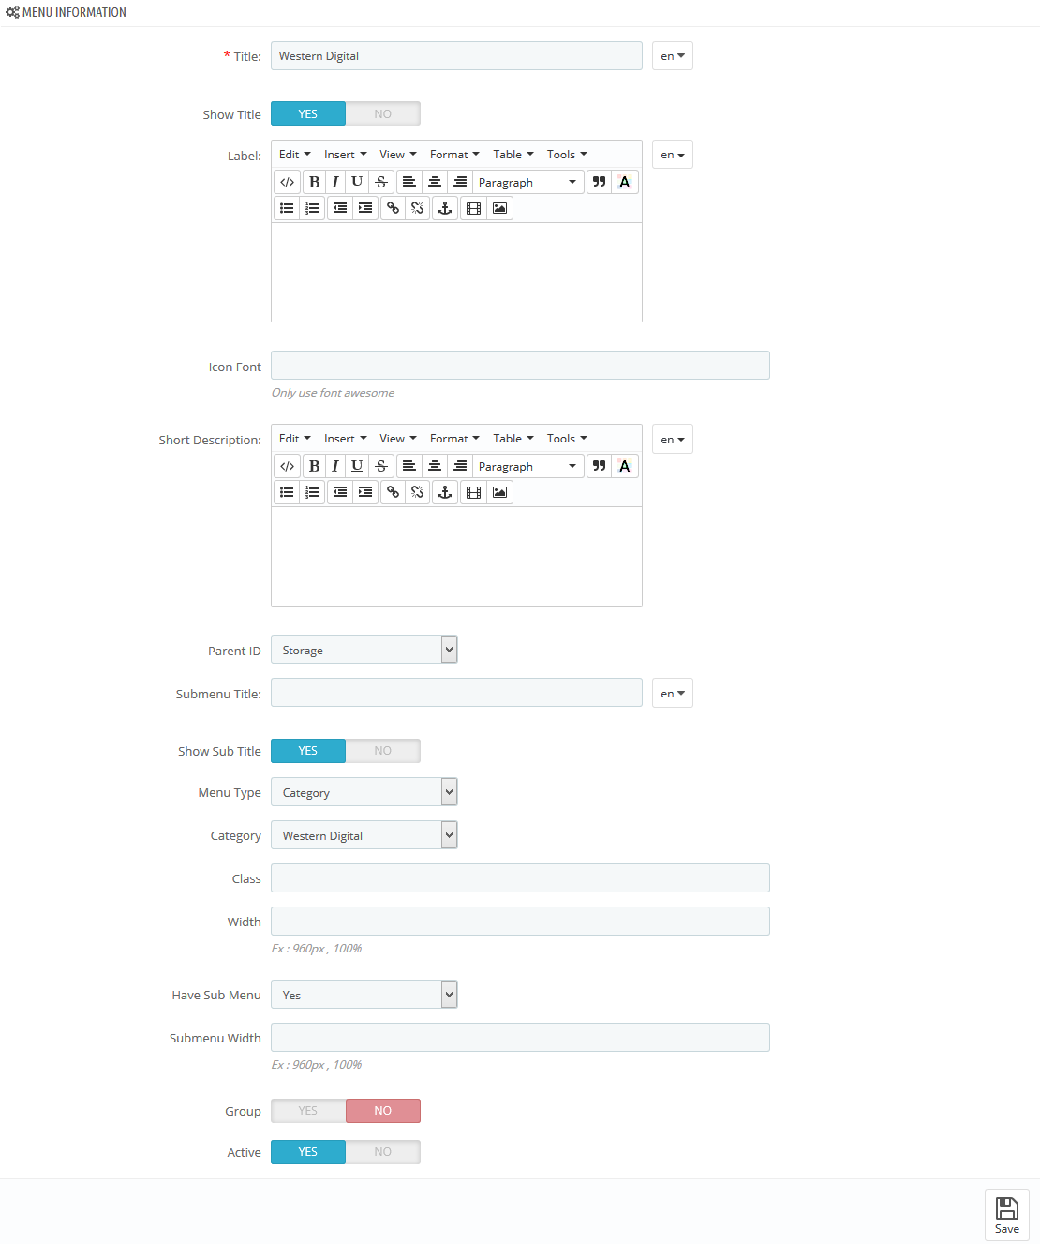Click blockquote icon in Label editor
Viewport: 1040px width, 1244px height.
600,182
